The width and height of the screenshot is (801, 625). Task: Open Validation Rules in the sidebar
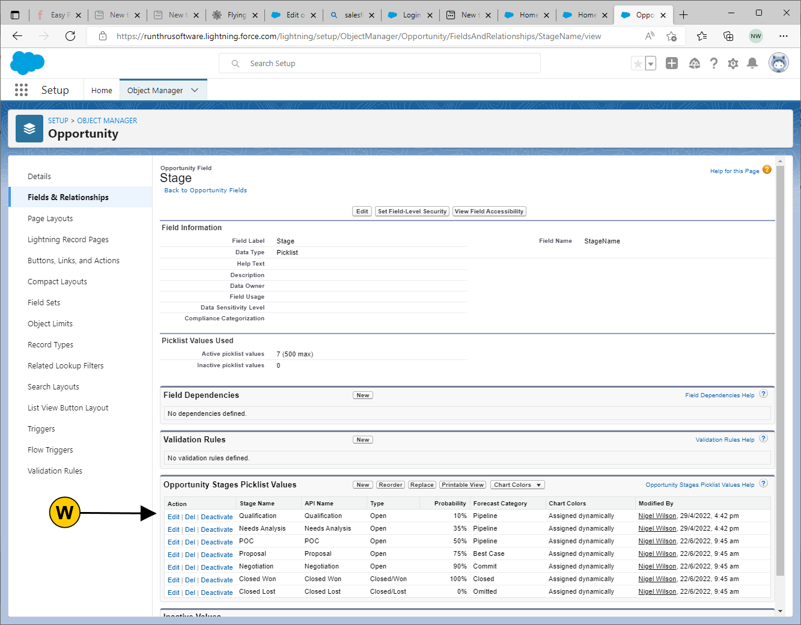point(55,471)
